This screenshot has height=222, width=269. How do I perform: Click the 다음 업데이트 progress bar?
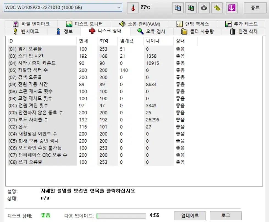[x=122, y=216]
